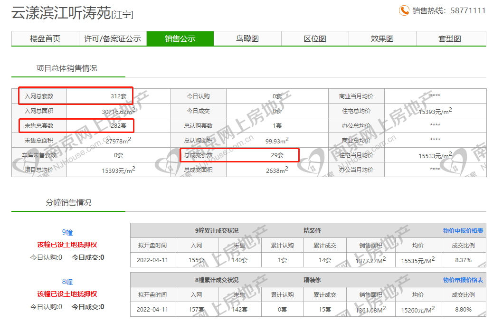Click 物价申报价格表 link in the 8幢 table
The image size is (493, 322).
[463, 280]
